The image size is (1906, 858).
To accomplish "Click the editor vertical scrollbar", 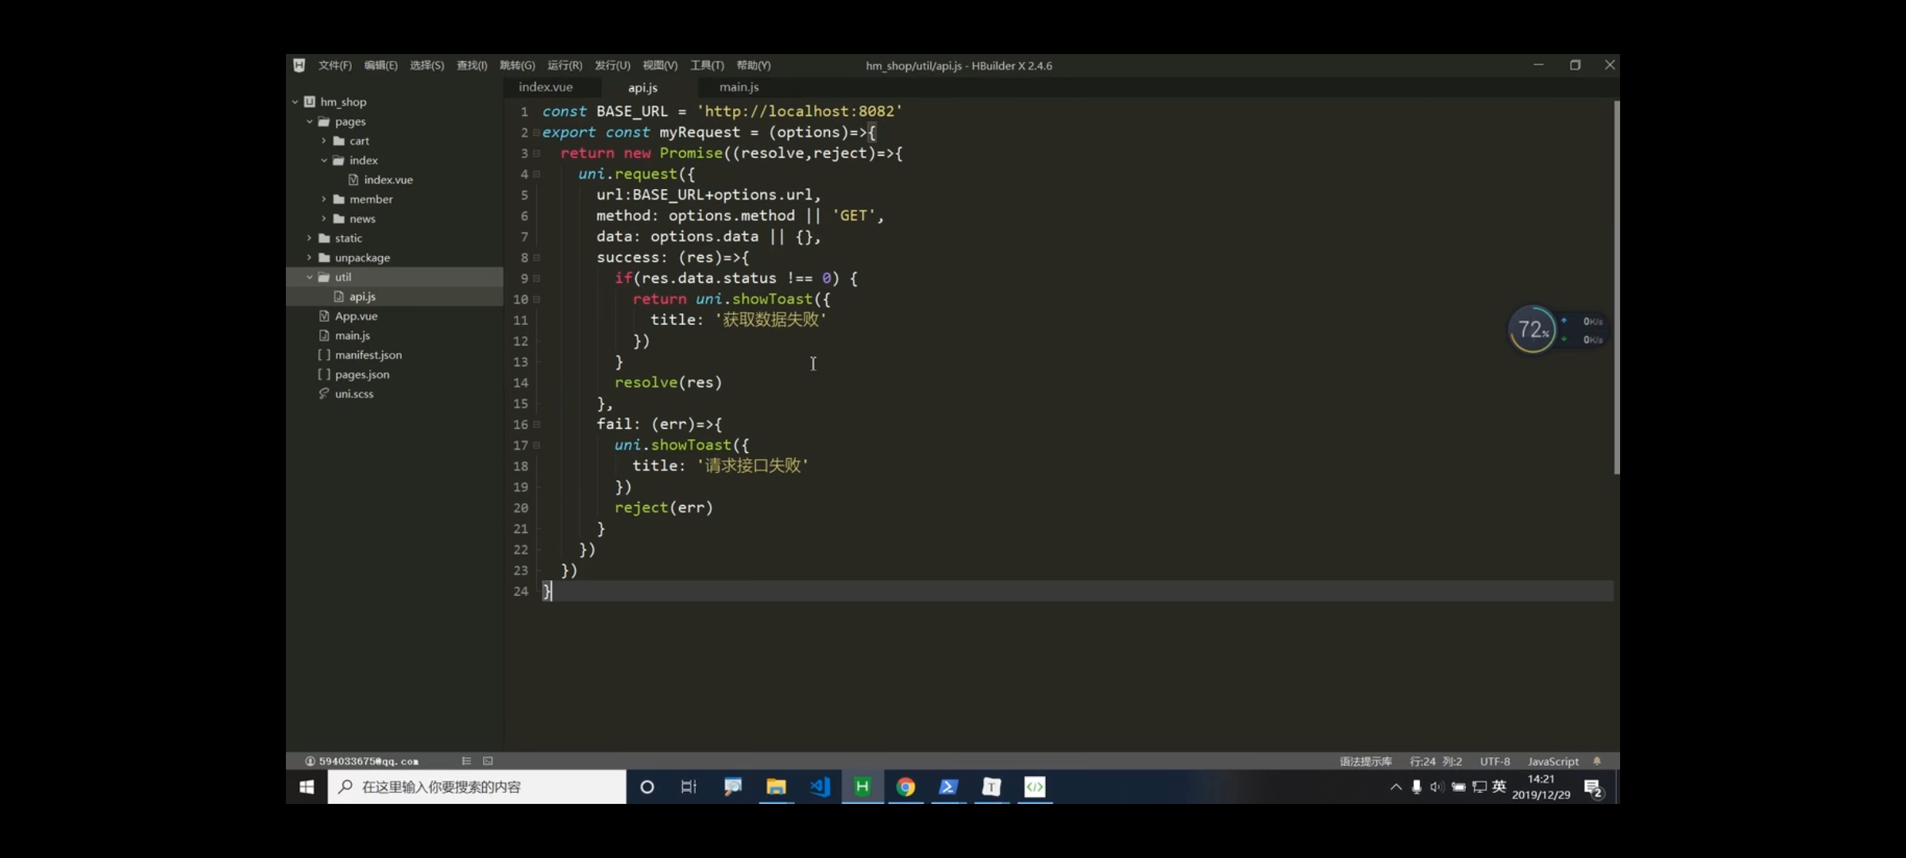I will pos(1616,286).
